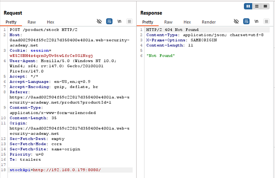Toggle line wrap icon in Response pane
Image resolution: width=275 pixels, height=178 pixels.
click(246, 22)
